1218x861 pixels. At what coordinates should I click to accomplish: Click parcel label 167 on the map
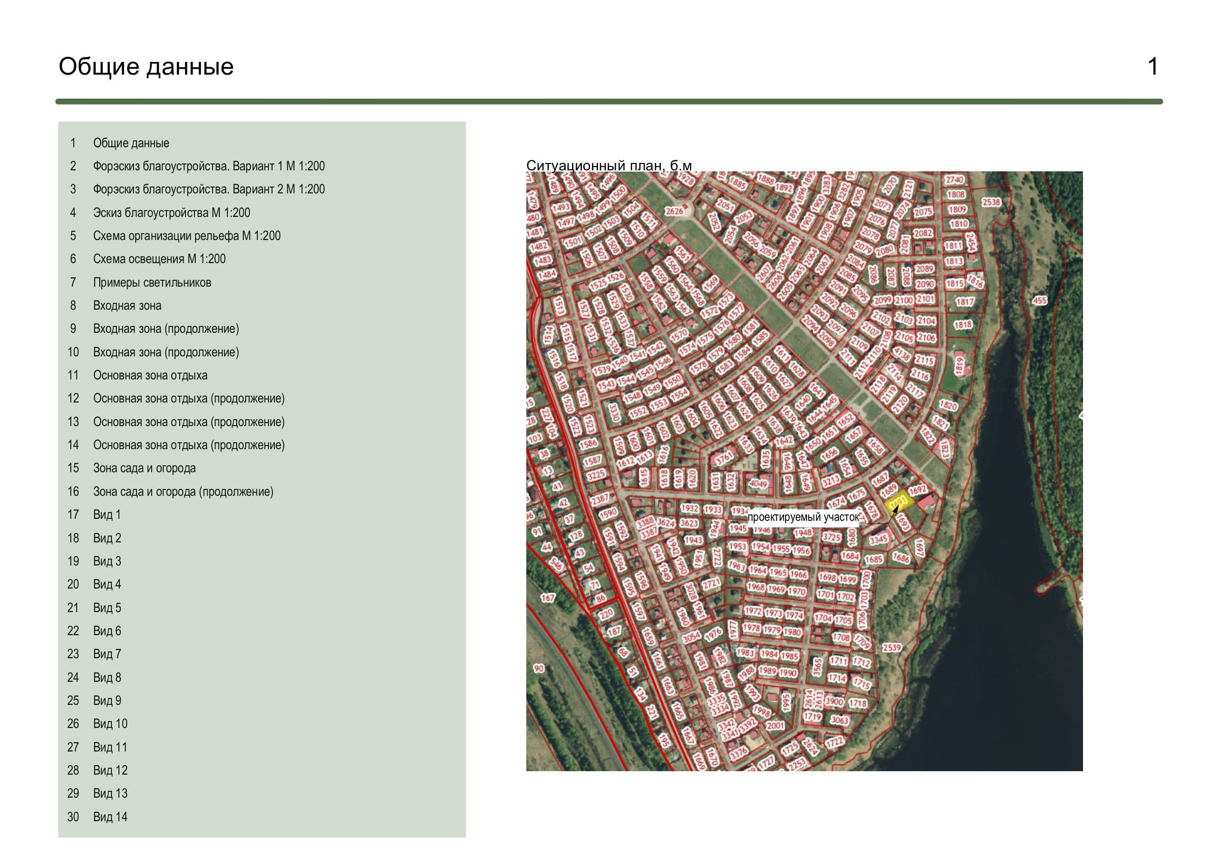pyautogui.click(x=547, y=598)
